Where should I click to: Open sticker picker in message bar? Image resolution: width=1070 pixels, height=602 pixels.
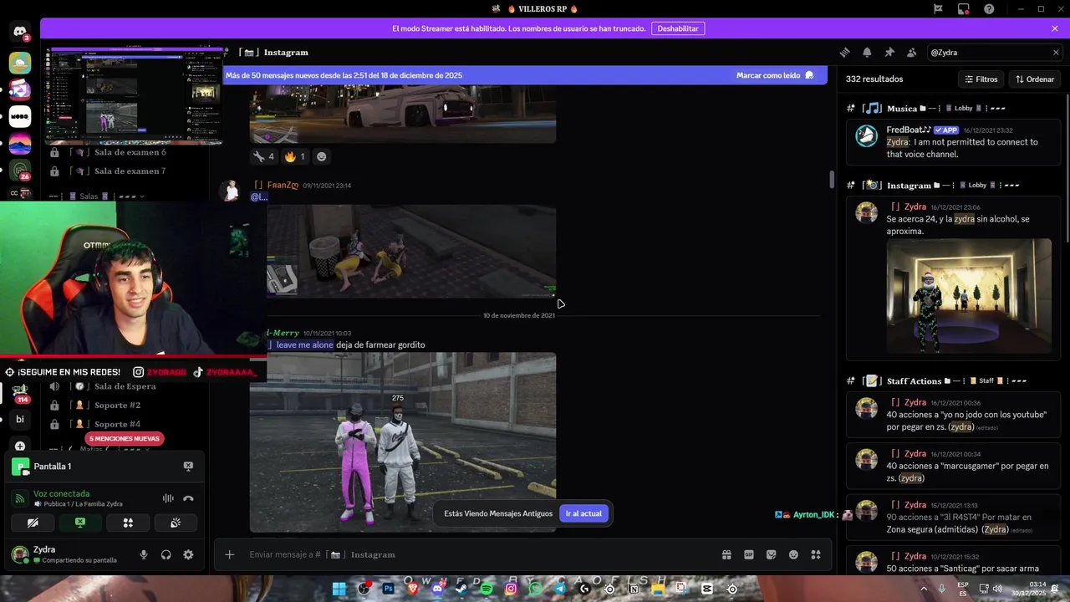771,554
